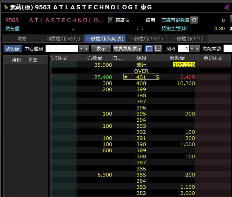The width and height of the screenshot is (232, 197).
Task: Select price 382 row
Action: (x=141, y=193)
